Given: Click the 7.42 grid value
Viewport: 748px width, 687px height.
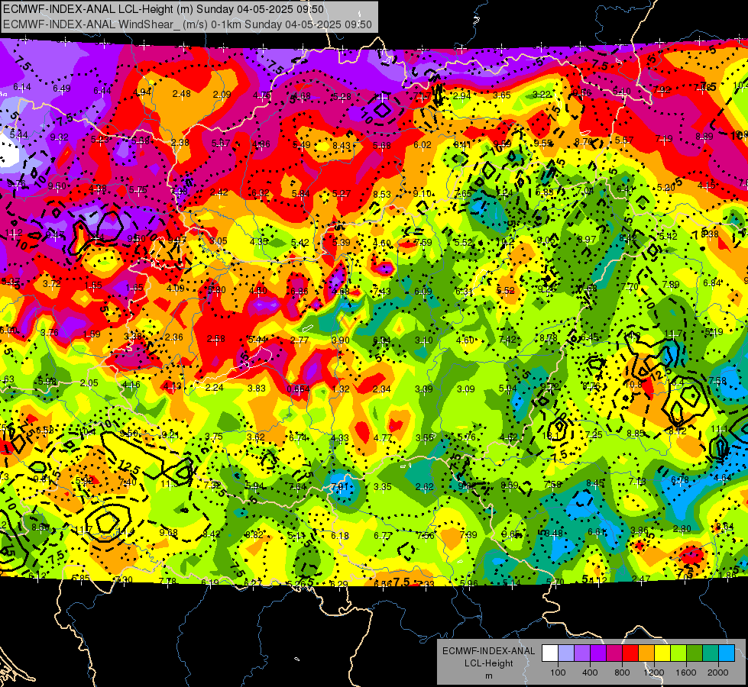Looking at the screenshot, I should [x=507, y=340].
